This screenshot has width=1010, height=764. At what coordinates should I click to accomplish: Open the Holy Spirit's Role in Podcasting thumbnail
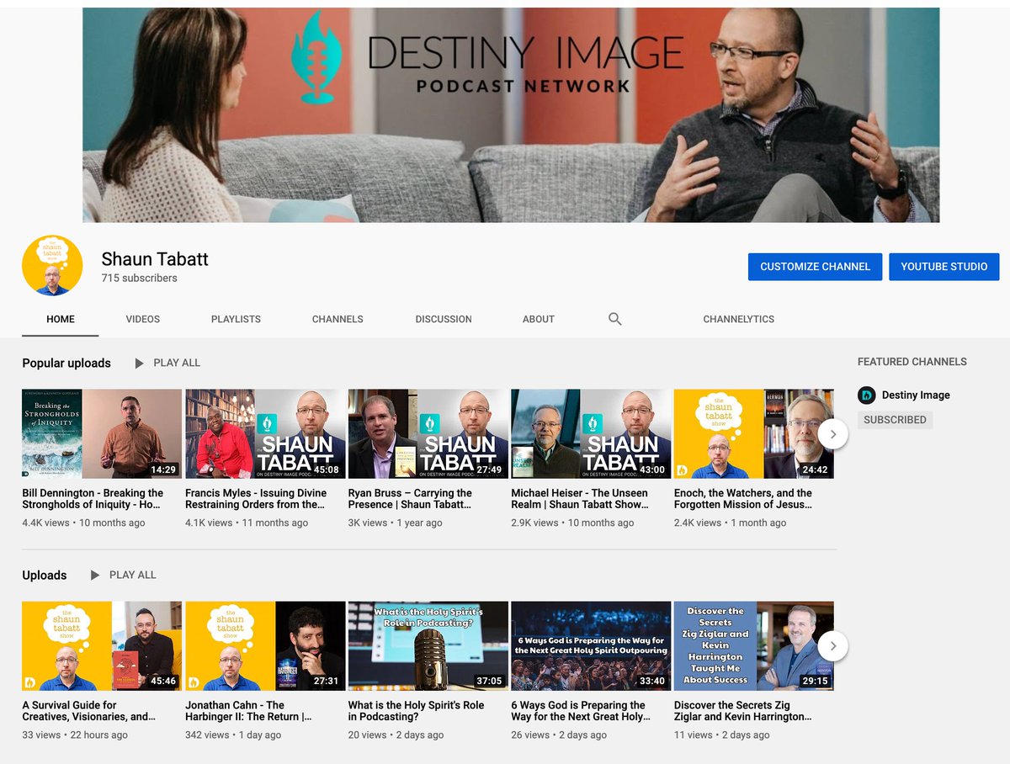[x=428, y=646]
